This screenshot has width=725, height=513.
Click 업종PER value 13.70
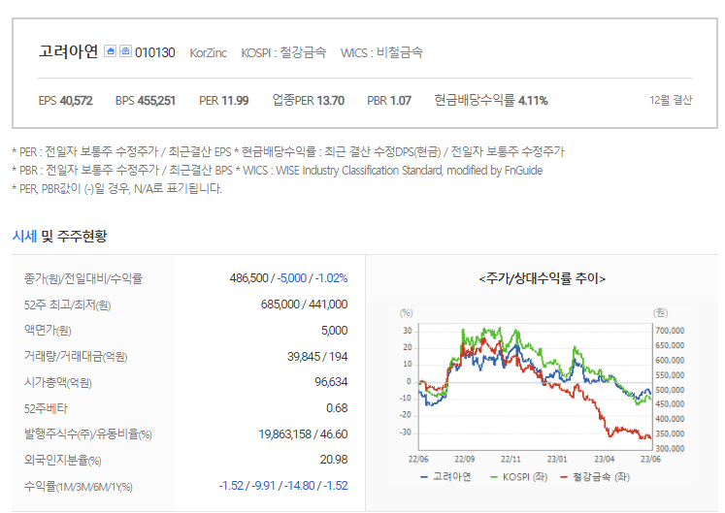click(x=331, y=100)
